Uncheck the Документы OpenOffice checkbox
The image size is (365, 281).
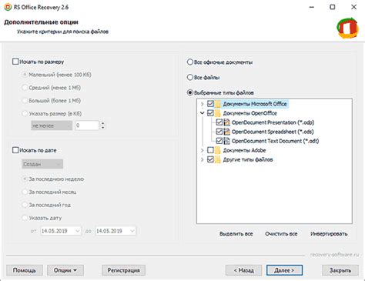[210, 113]
